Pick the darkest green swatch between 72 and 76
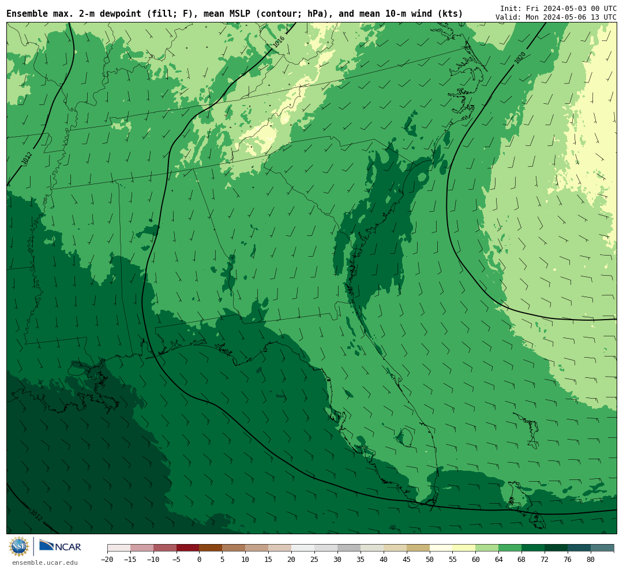Image resolution: width=623 pixels, height=570 pixels. pyautogui.click(x=556, y=548)
